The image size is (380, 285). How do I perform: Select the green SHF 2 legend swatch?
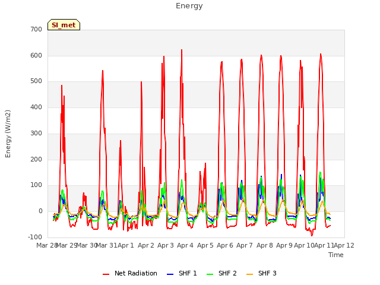(210, 274)
